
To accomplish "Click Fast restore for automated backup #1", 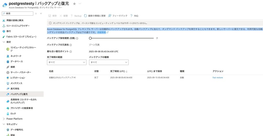I will [218, 77].
